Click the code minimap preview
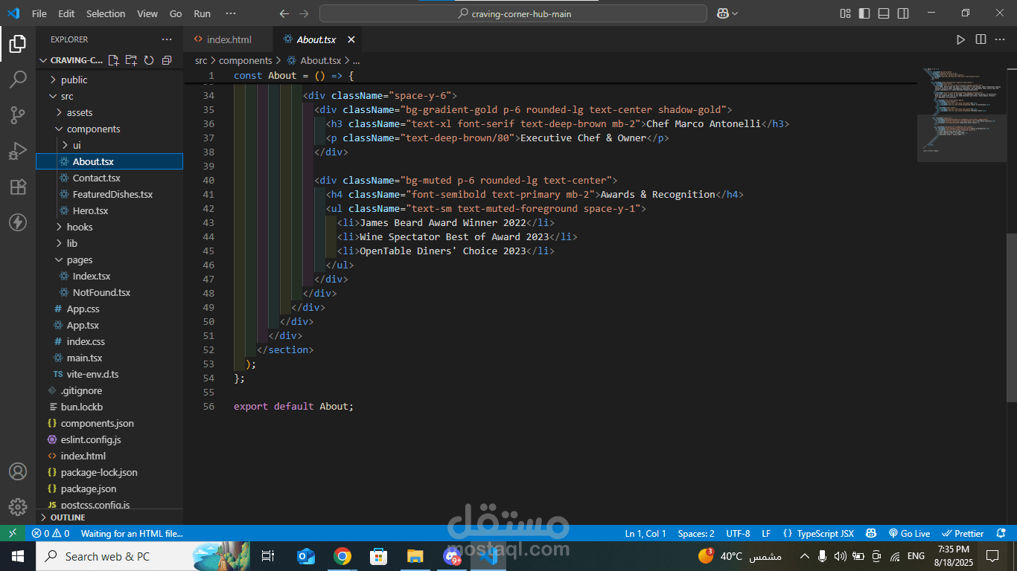This screenshot has width=1017, height=571. pyautogui.click(x=960, y=112)
